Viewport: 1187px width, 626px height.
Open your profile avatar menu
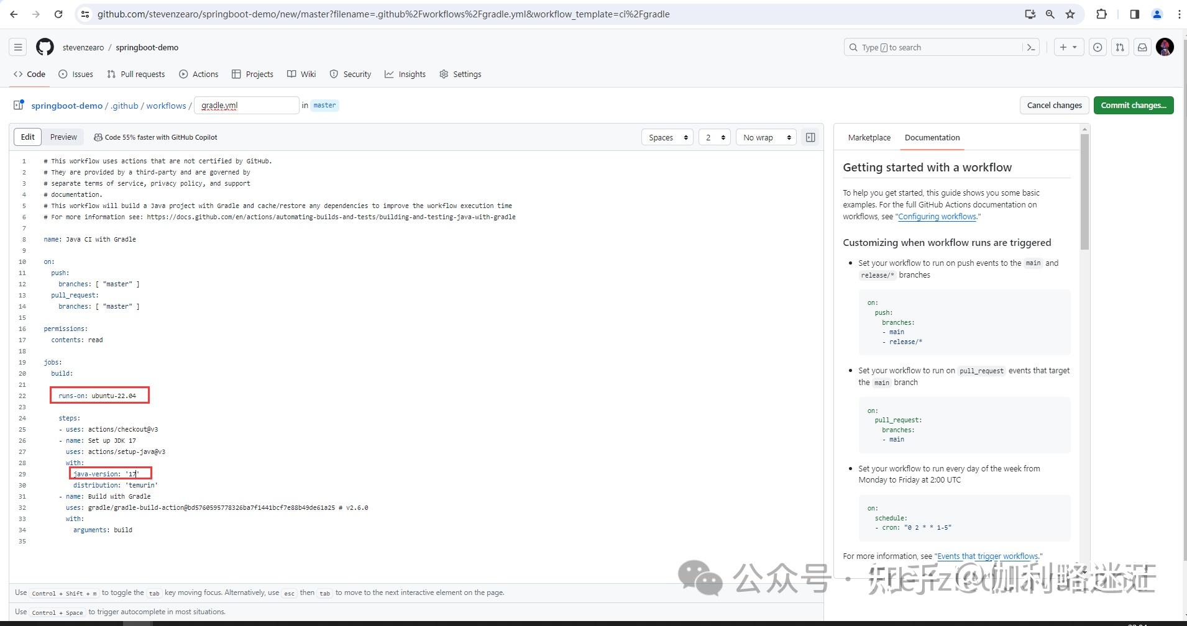point(1165,47)
